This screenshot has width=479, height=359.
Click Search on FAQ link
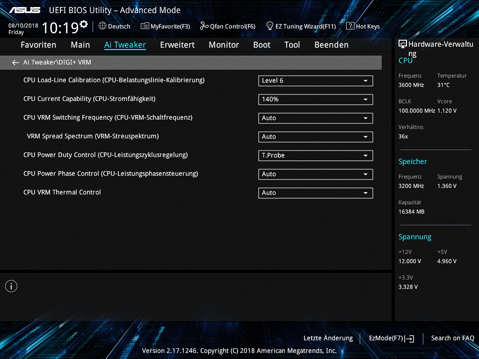coord(453,338)
